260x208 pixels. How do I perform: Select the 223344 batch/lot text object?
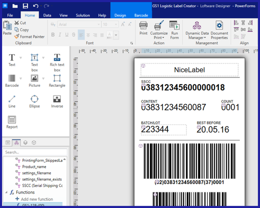(164, 129)
